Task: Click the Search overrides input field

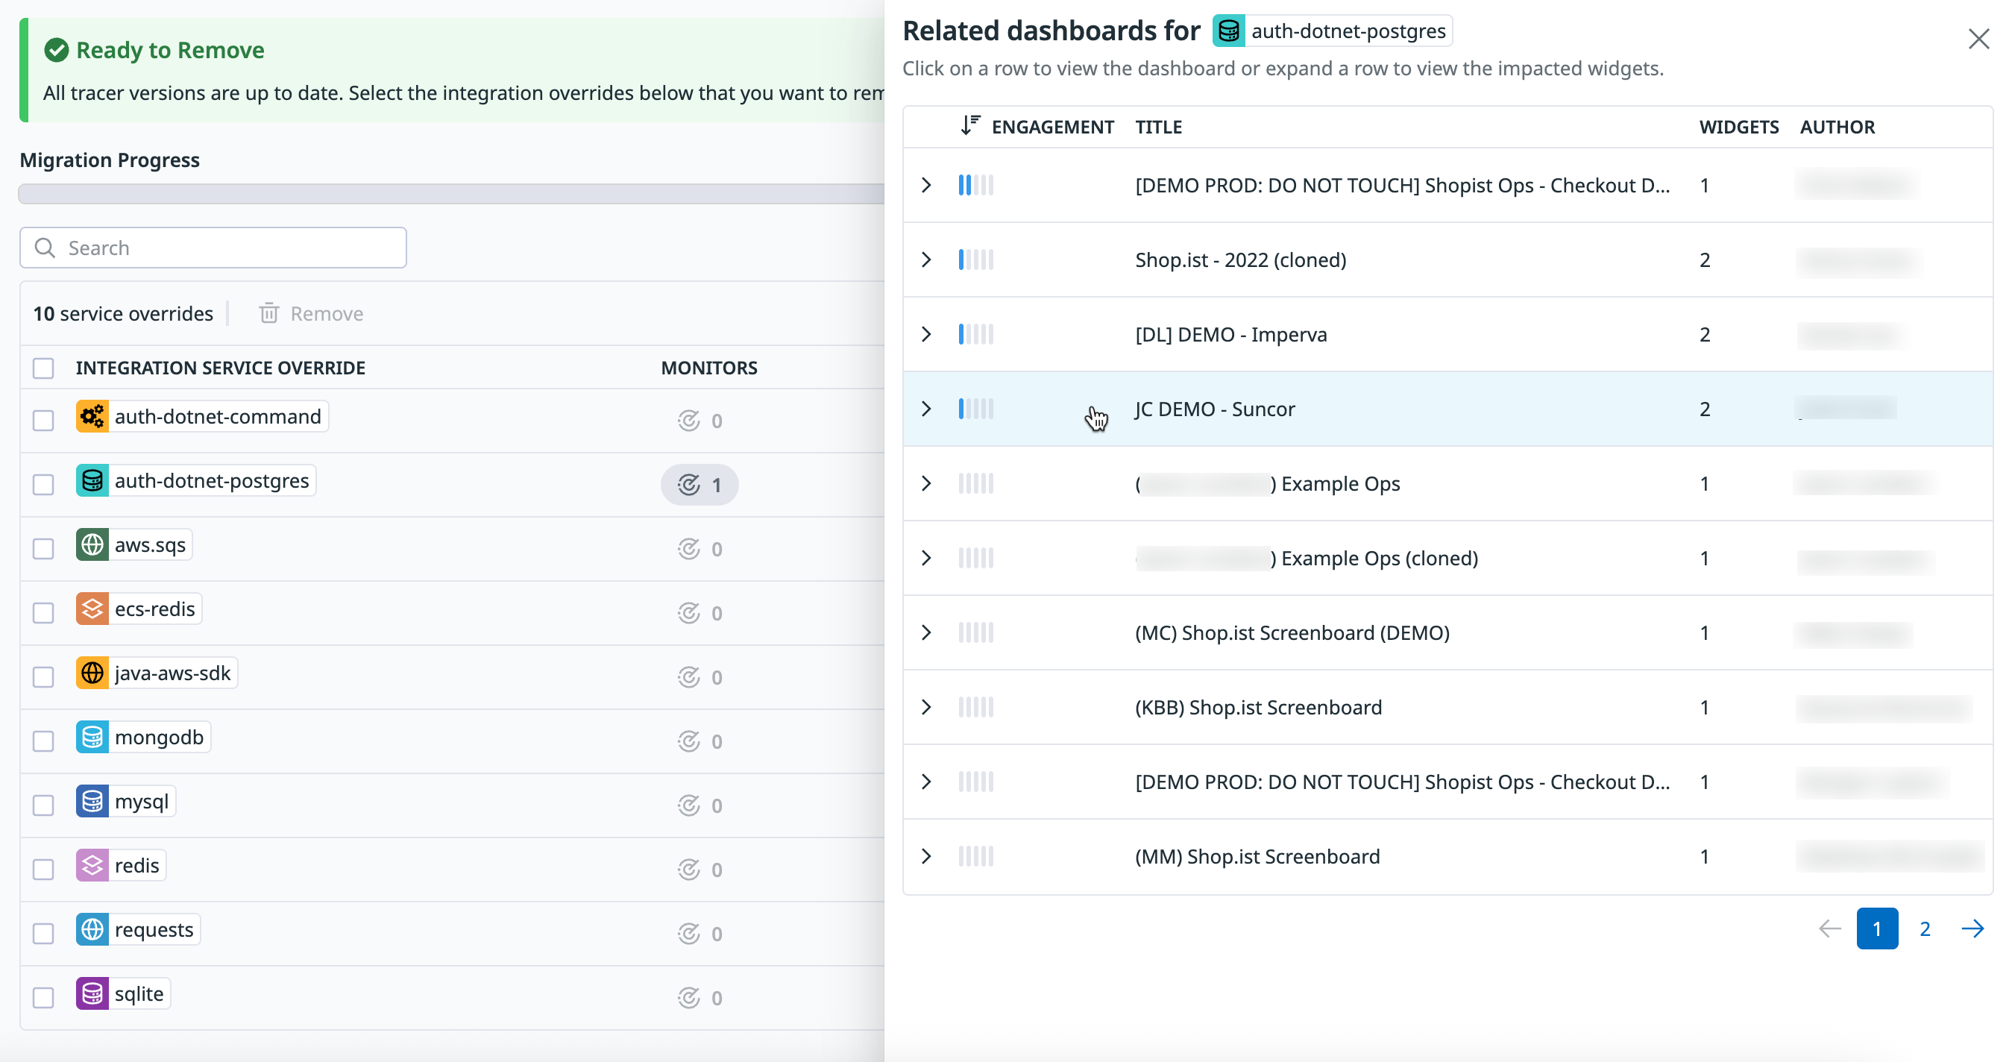Action: [213, 248]
